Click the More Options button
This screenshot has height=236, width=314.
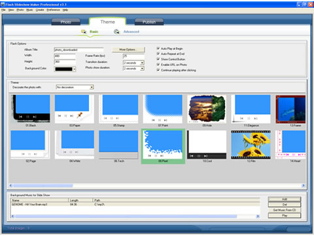pos(128,50)
